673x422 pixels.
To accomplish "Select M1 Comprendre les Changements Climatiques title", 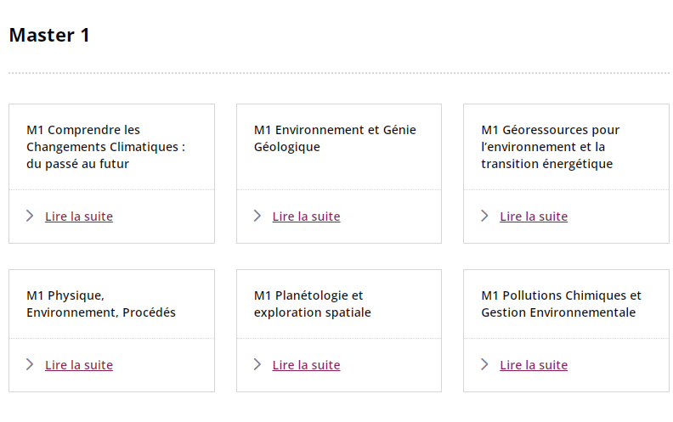I will pyautogui.click(x=105, y=147).
